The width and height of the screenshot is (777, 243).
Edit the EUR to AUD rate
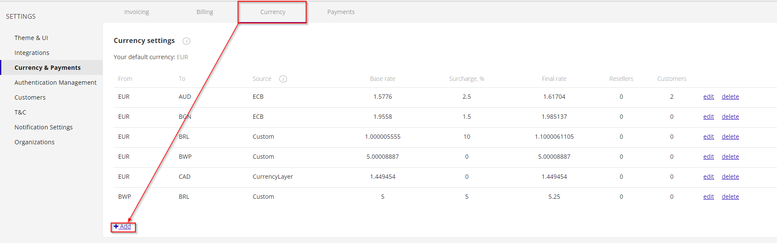click(708, 97)
